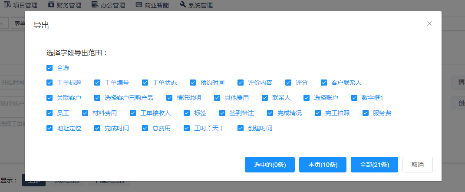Screen dimensions: 465x192
Task: Export all records with 全部(21条)
Action: pyautogui.click(x=374, y=165)
